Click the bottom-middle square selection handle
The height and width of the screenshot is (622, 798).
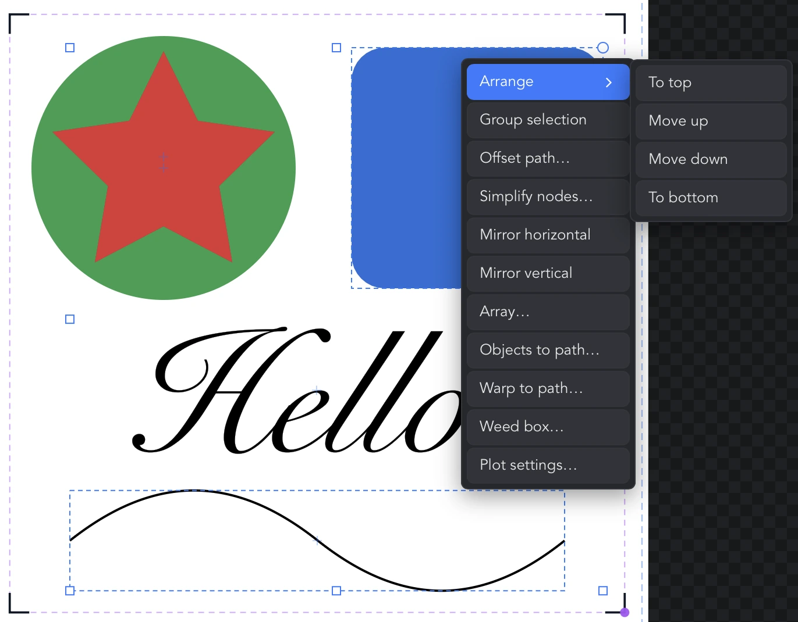(336, 591)
